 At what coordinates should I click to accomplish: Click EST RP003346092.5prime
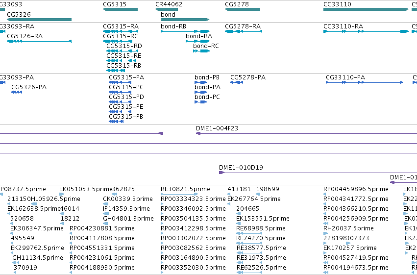click(162, 214)
